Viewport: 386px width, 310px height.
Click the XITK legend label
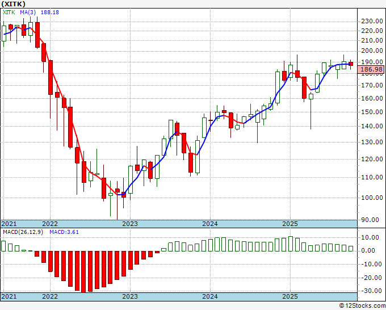click(9, 12)
